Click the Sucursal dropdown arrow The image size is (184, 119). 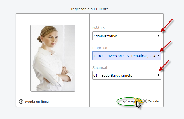158,75
